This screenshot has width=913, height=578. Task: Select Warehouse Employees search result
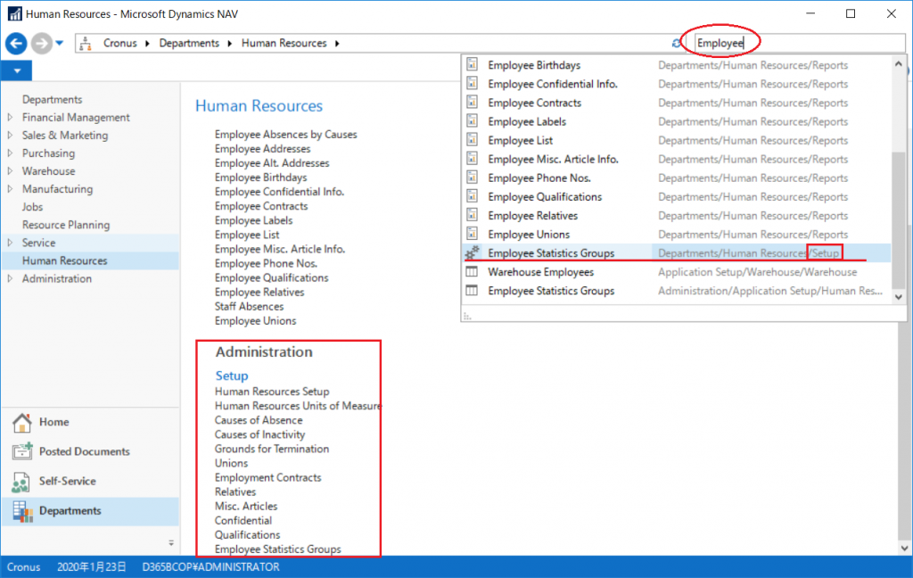point(677,272)
